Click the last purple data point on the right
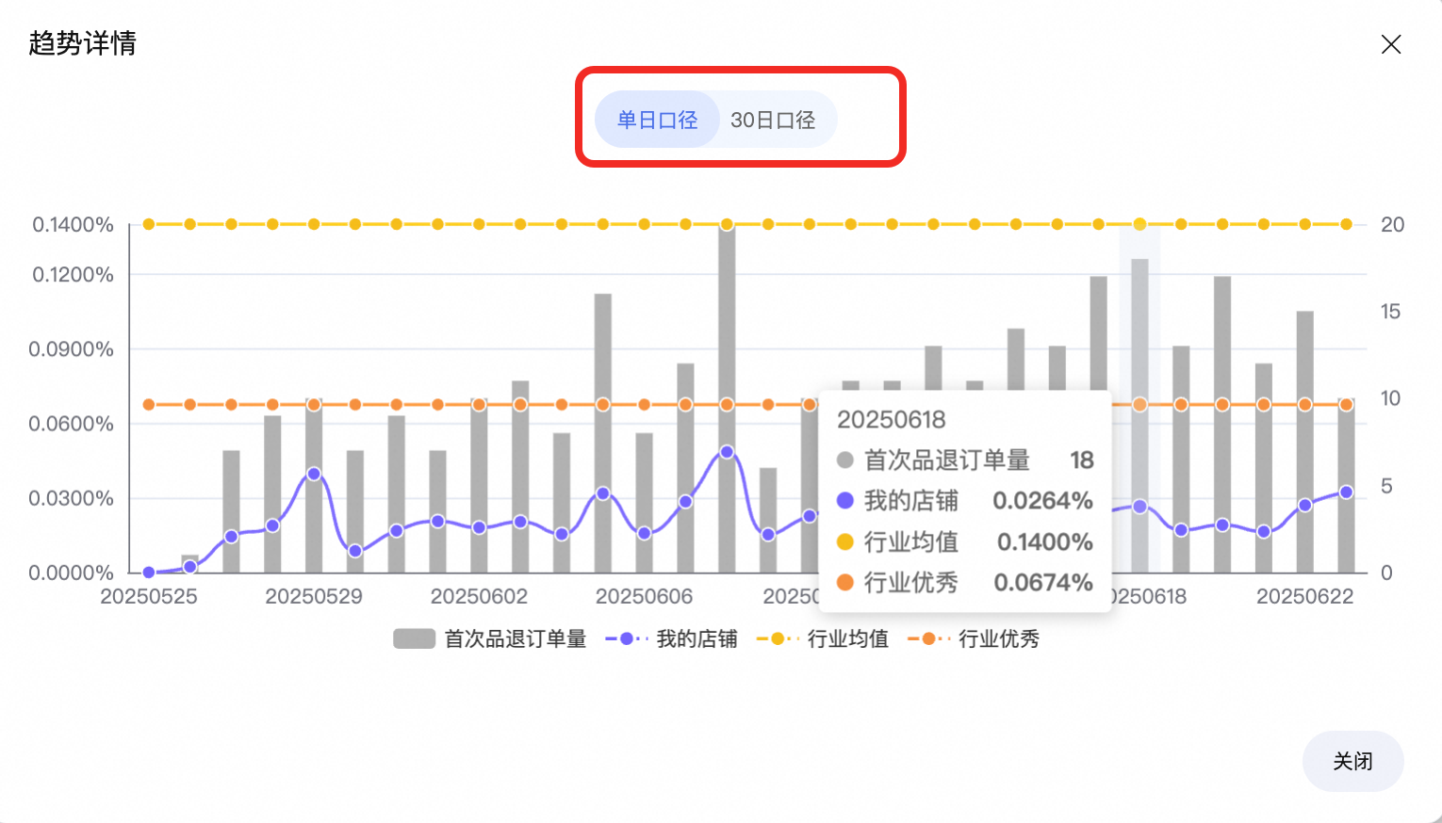 click(1346, 492)
